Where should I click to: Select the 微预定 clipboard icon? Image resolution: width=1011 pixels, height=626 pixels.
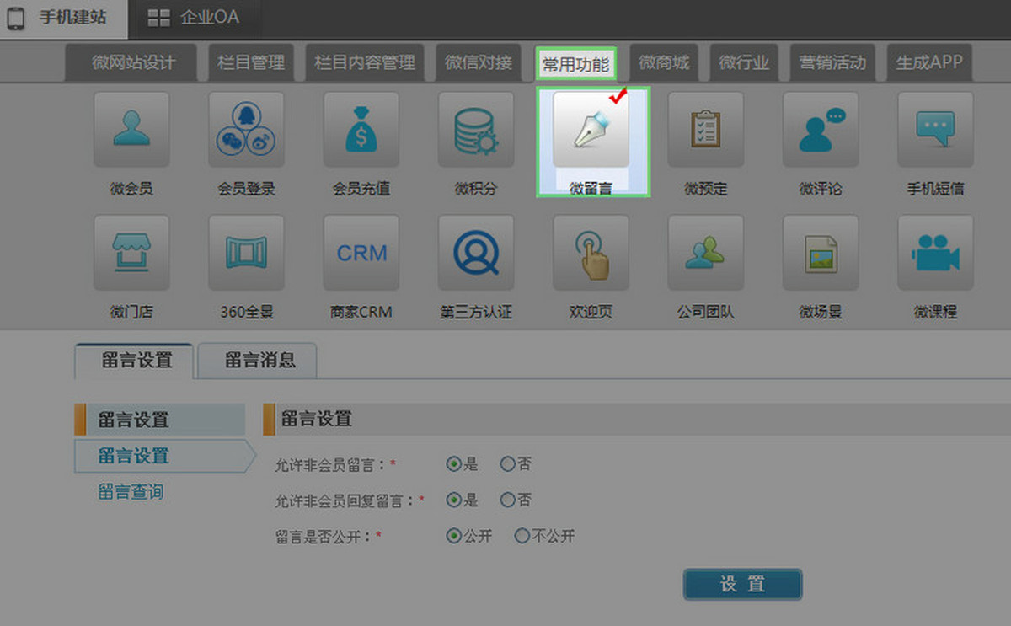pyautogui.click(x=705, y=130)
